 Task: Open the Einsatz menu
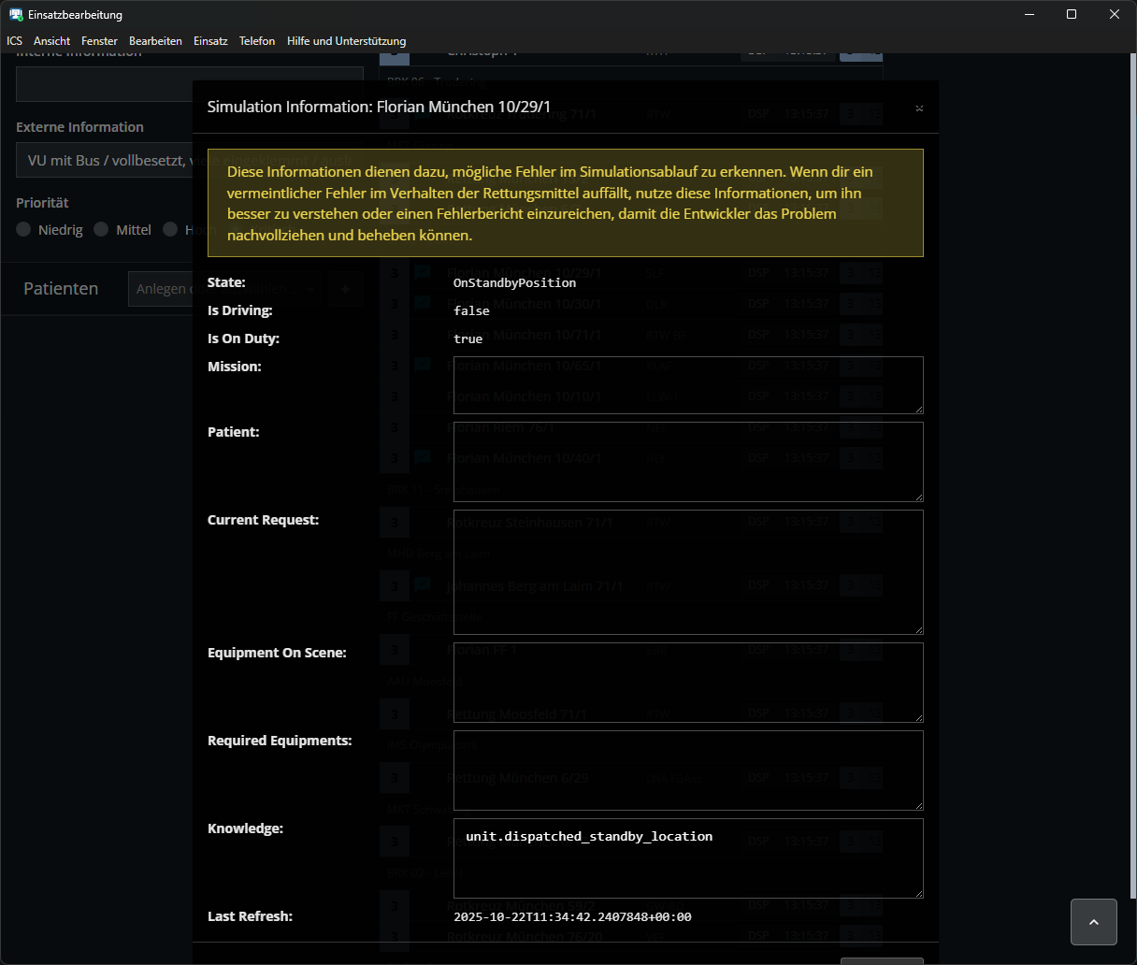click(210, 41)
